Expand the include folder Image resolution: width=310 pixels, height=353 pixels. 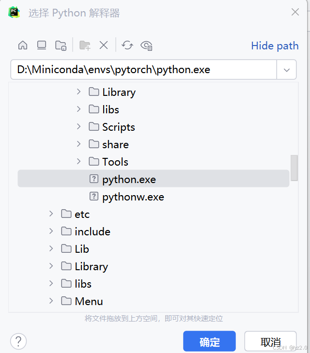[x=51, y=231]
